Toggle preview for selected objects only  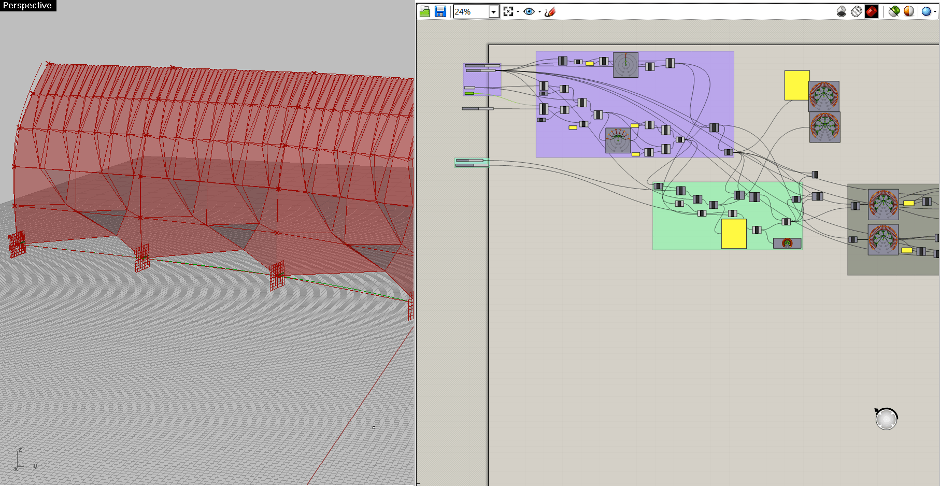pos(894,11)
